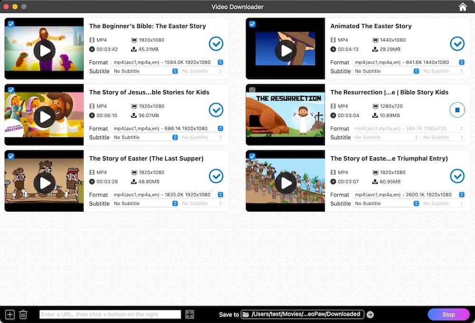This screenshot has height=323, width=475.
Task: Click the download check icon for Animated The Easter Story
Action: click(x=457, y=44)
